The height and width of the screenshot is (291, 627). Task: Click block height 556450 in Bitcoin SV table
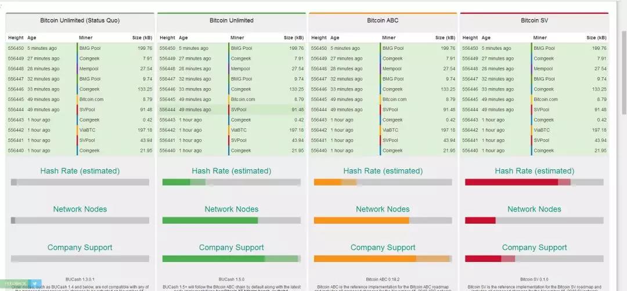tap(470, 48)
